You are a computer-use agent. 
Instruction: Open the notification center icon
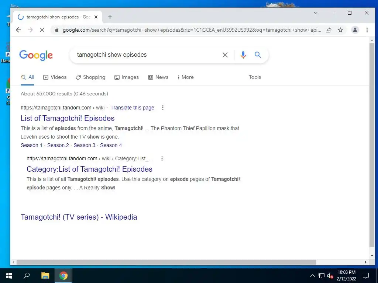[366, 276]
